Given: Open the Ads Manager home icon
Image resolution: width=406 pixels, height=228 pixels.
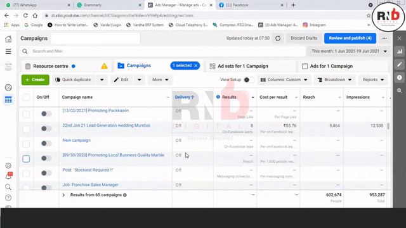Looking at the screenshot, I should tap(8, 39).
